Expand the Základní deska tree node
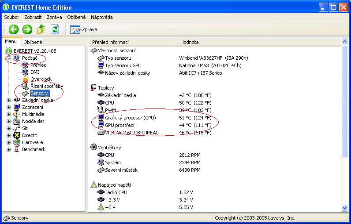 [x=8, y=100]
